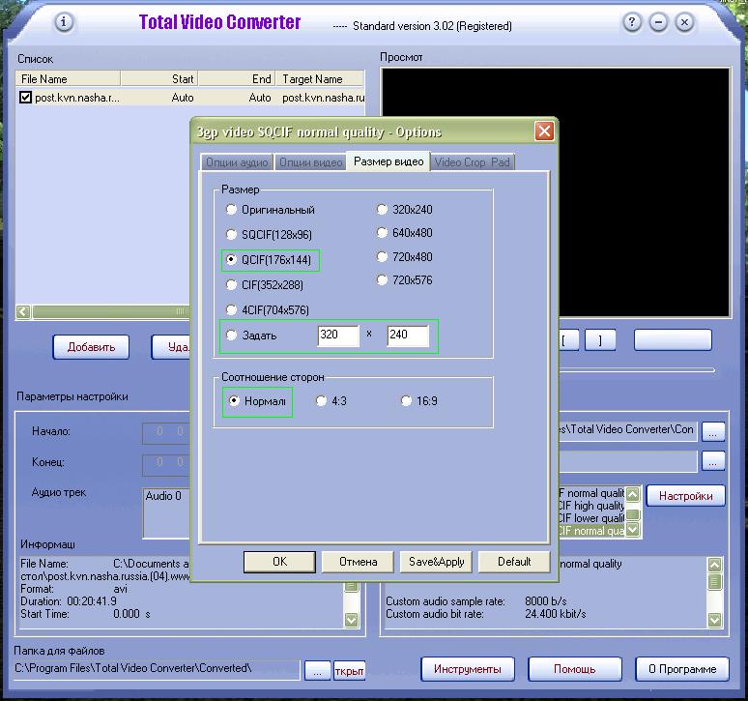Select Нормал aspect ratio radio
The image size is (748, 701).
234,401
